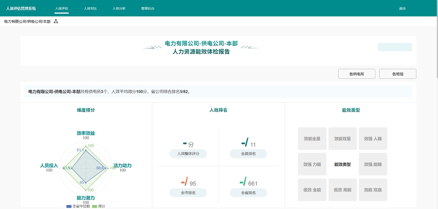438x209 pixels.
Task: Go to the 人效分析 tab
Action: click(119, 9)
